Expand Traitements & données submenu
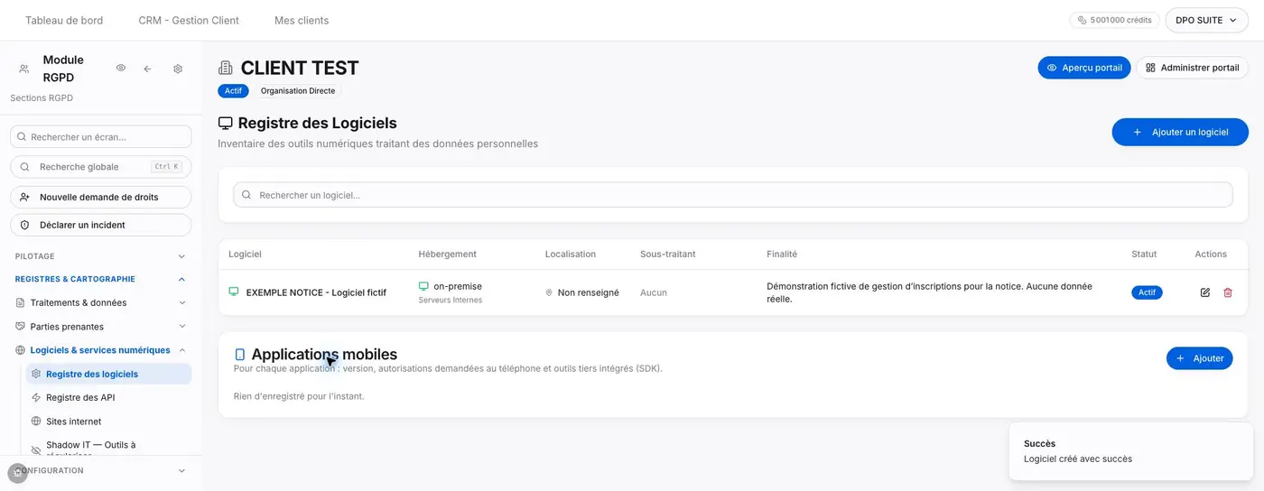Screen dimensions: 1264x491 tap(181, 303)
